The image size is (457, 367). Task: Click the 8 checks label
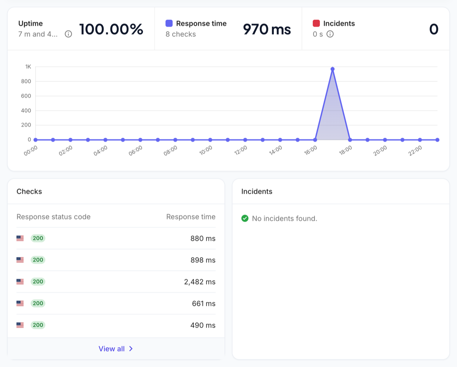click(181, 34)
